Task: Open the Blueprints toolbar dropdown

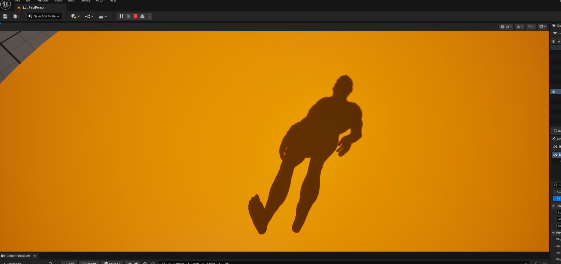Action: 89,16
